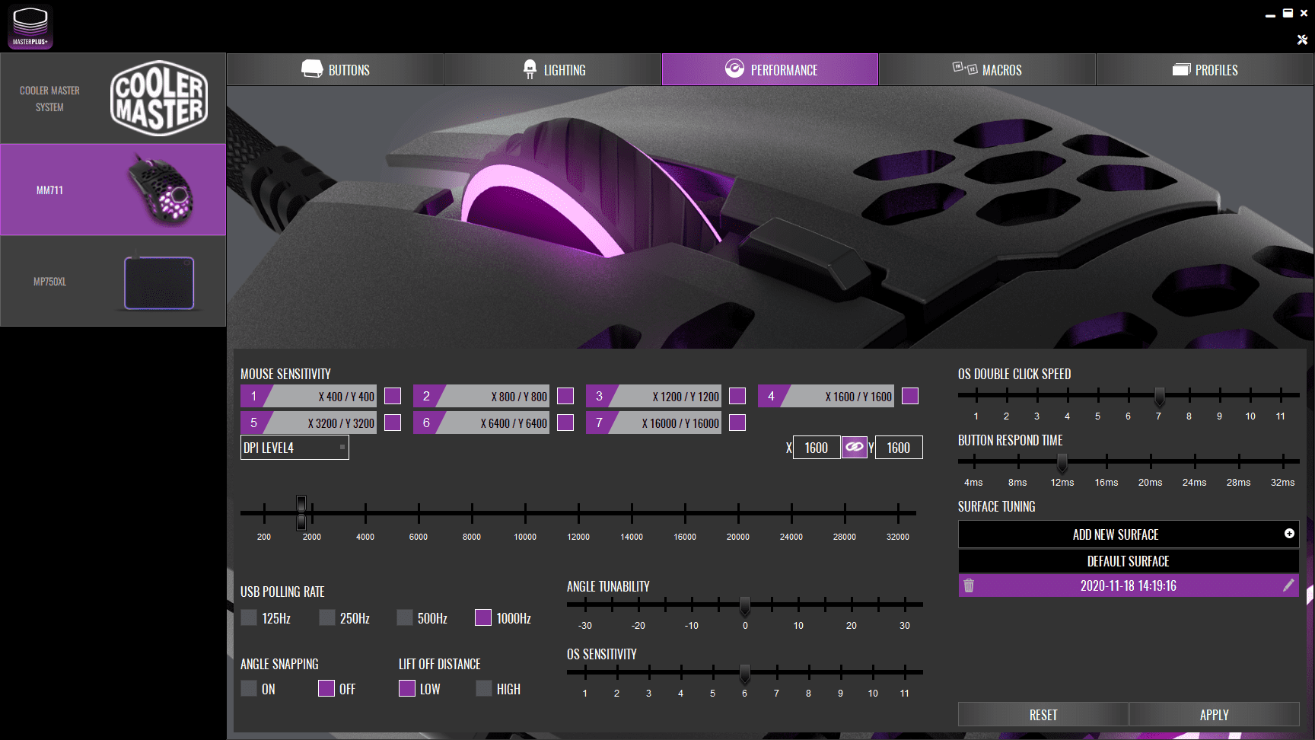Open the Profiles tab
Viewport: 1315px width, 740px height.
pos(1205,69)
